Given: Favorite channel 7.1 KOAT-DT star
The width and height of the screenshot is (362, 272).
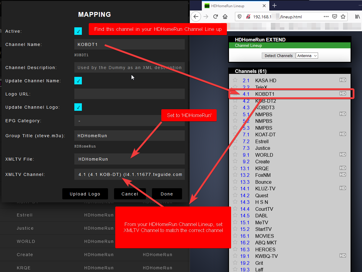Looking at the screenshot, I should click(x=235, y=134).
